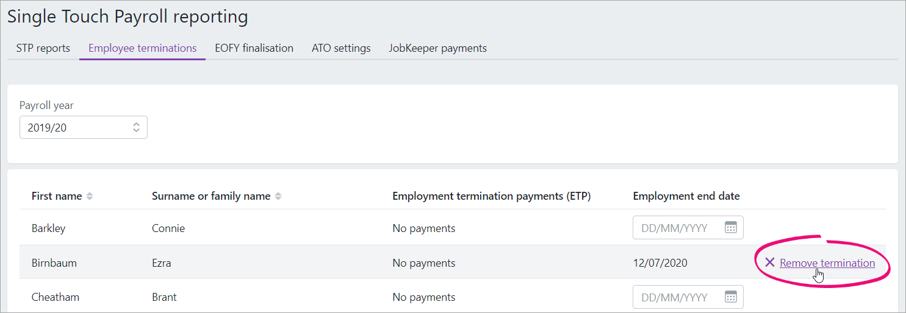
Task: Go to the ATO settings tab
Action: [341, 48]
